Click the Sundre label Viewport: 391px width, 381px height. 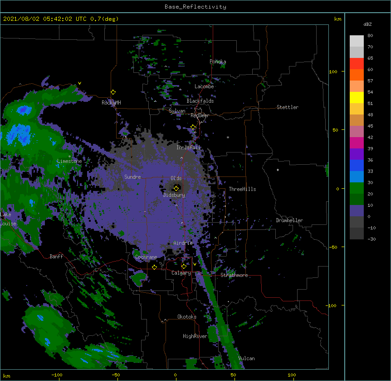coord(132,177)
